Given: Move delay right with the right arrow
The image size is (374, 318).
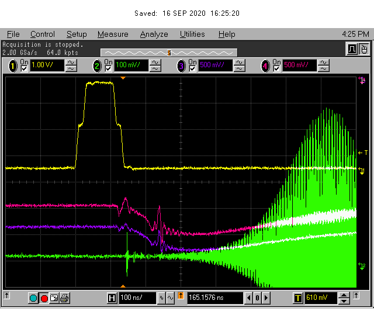Looking at the screenshot, I should pos(266,298).
